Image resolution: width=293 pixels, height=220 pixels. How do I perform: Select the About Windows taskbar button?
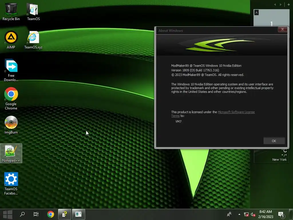[x=78, y=214]
